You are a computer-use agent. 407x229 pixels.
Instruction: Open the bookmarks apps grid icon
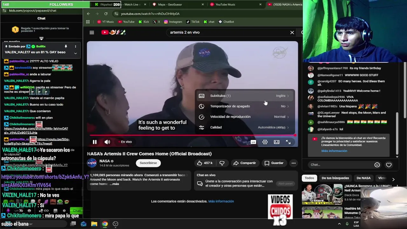coord(88,22)
